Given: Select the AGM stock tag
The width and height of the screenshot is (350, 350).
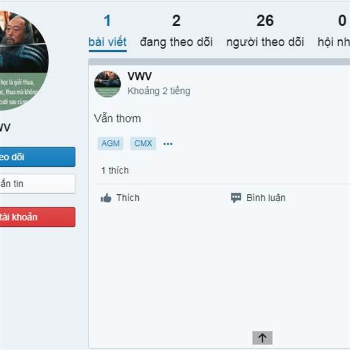Looking at the screenshot, I should pos(110,143).
